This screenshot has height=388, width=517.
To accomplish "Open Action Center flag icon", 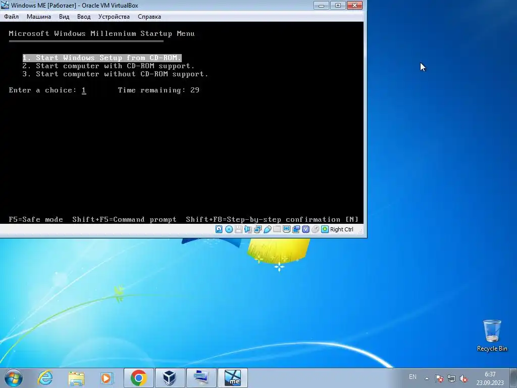I will tap(439, 378).
